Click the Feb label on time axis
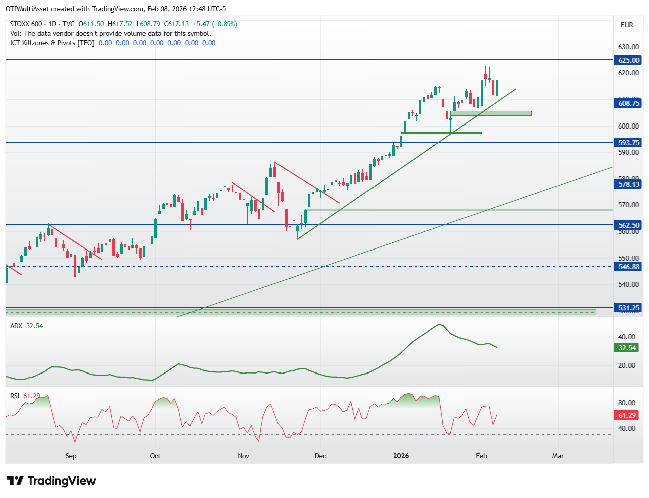 pos(481,456)
